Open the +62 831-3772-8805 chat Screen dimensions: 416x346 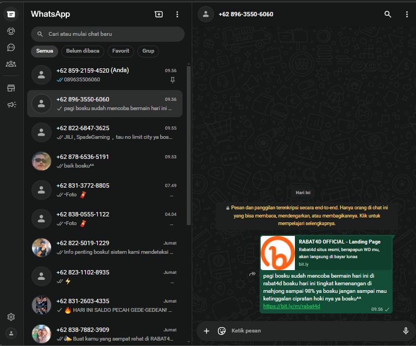[105, 190]
